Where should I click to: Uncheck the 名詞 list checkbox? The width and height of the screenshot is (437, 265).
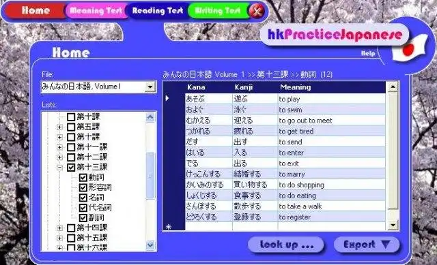[x=83, y=198]
